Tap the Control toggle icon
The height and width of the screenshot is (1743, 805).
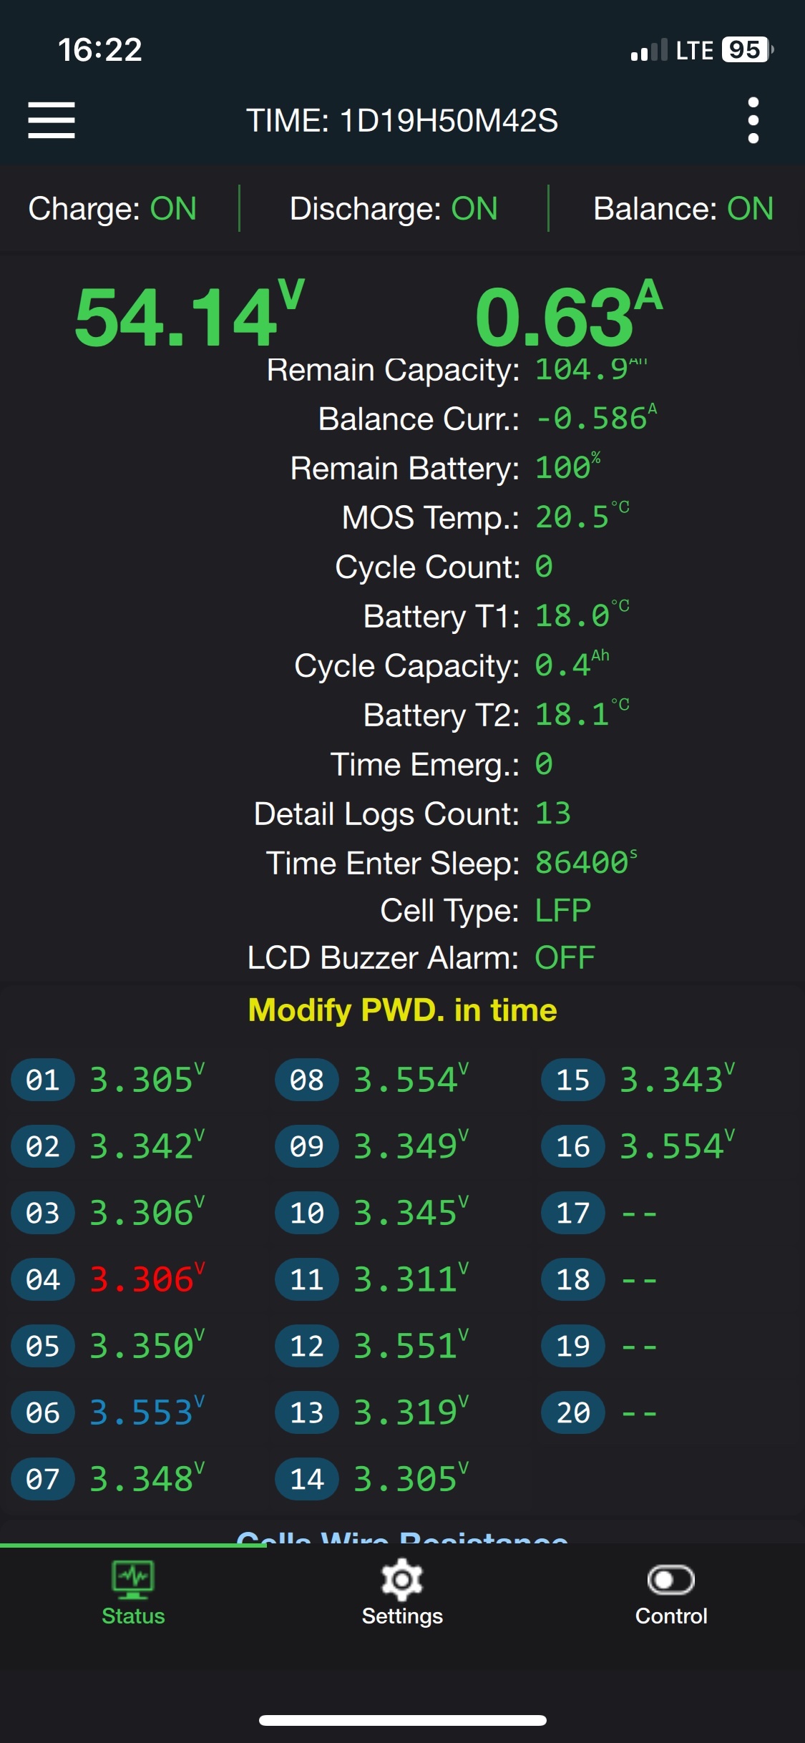670,1579
